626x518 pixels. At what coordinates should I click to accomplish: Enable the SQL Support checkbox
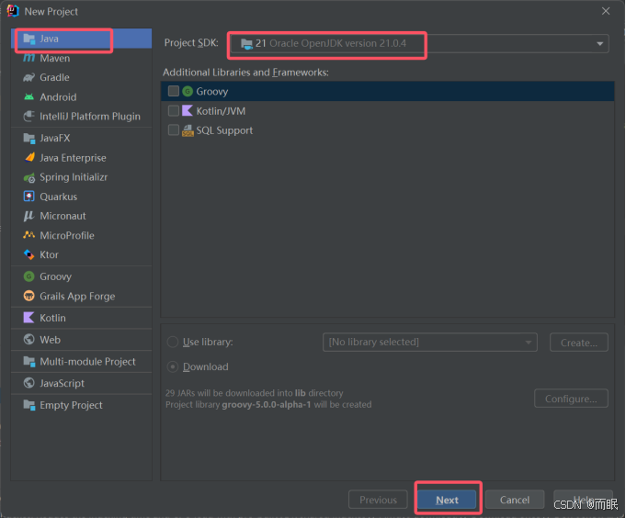point(173,130)
